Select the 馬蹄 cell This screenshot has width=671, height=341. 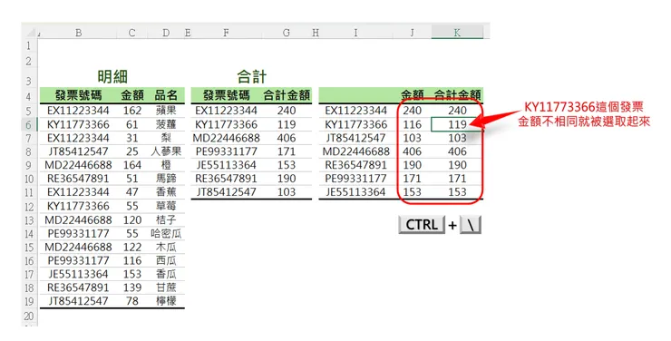166,179
